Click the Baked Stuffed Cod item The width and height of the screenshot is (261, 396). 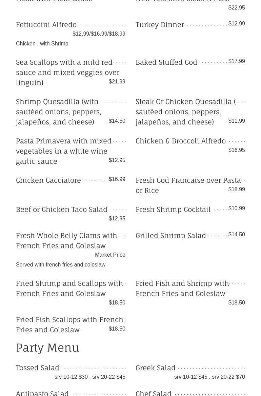pyautogui.click(x=166, y=62)
